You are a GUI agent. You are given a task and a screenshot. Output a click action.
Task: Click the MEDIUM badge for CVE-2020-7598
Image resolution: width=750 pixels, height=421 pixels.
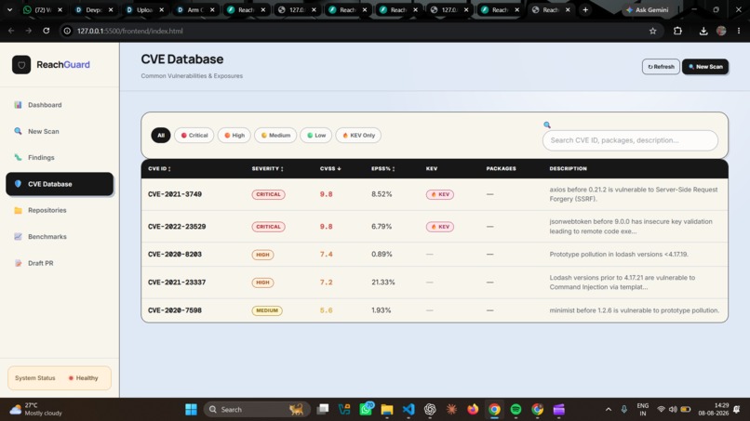267,310
